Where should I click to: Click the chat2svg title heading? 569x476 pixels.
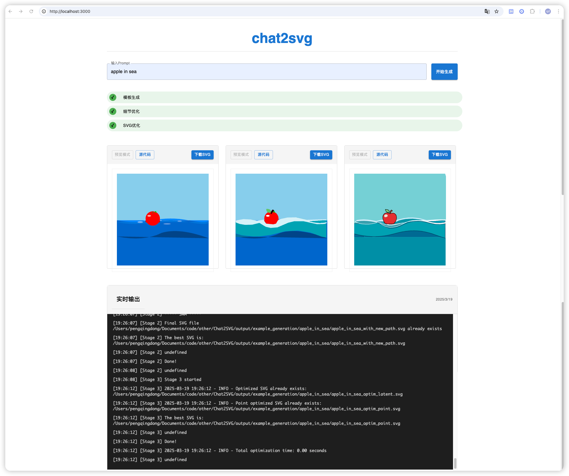coord(282,38)
